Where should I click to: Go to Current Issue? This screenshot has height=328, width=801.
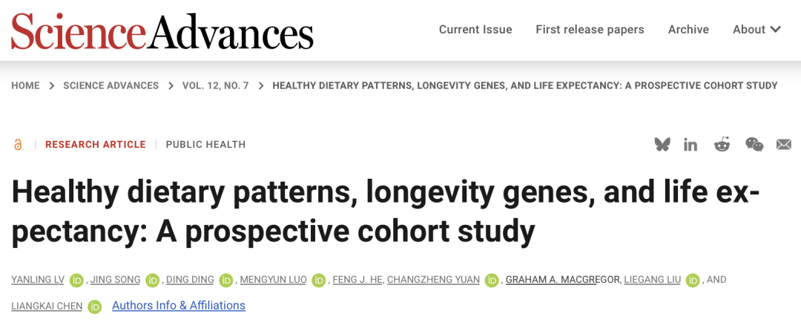tap(475, 30)
